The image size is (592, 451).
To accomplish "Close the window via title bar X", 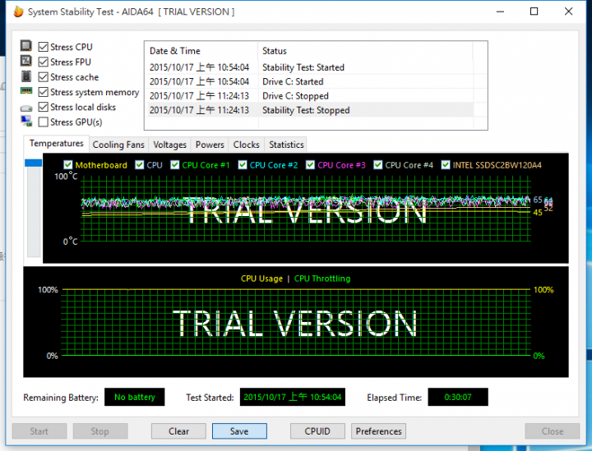I will point(569,12).
